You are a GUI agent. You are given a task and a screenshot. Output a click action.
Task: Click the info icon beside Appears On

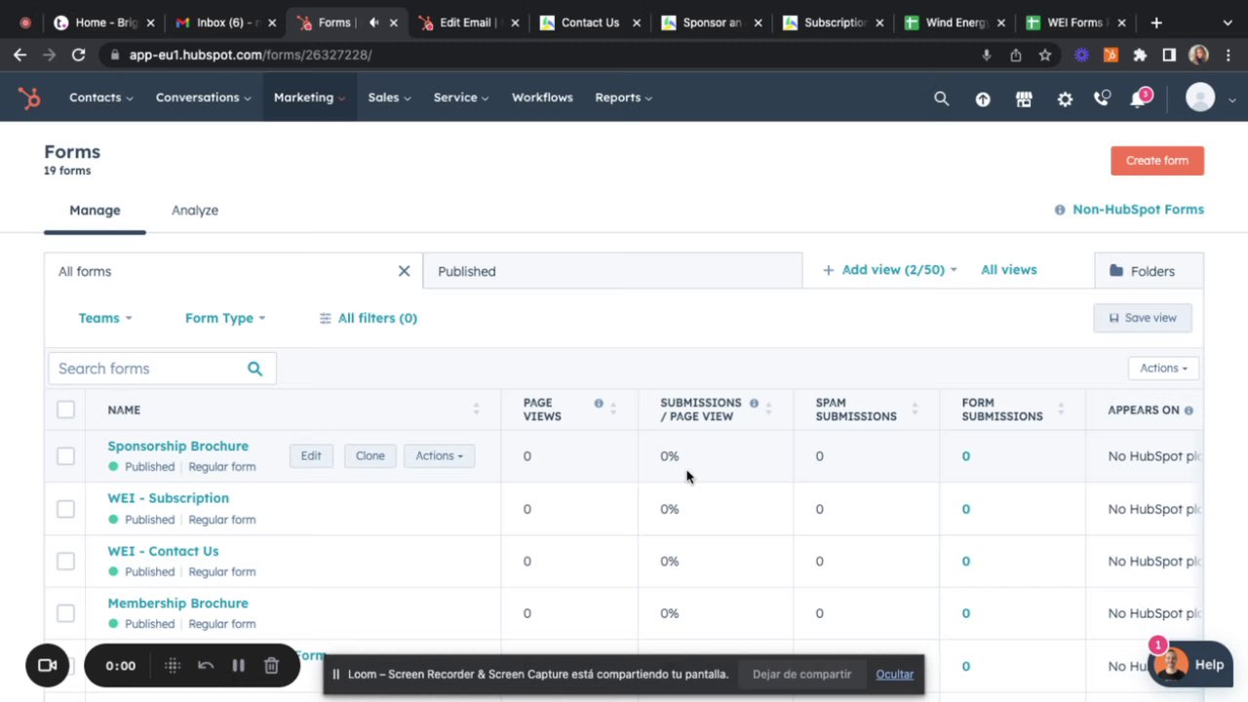click(1189, 410)
